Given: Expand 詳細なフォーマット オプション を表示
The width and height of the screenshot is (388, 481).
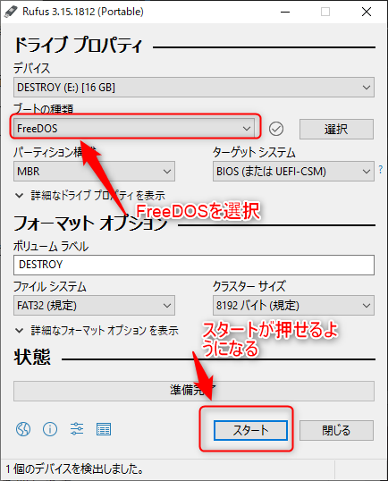Looking at the screenshot, I should click(x=97, y=331).
